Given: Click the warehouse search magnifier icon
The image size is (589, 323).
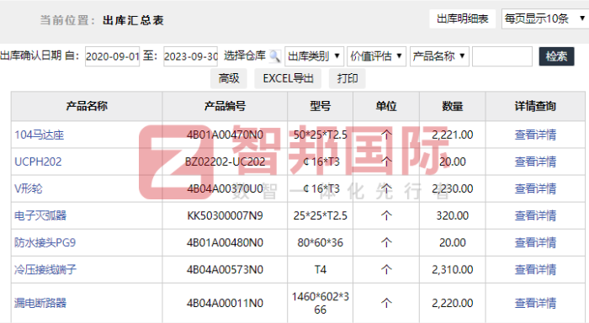Looking at the screenshot, I should pos(275,56).
